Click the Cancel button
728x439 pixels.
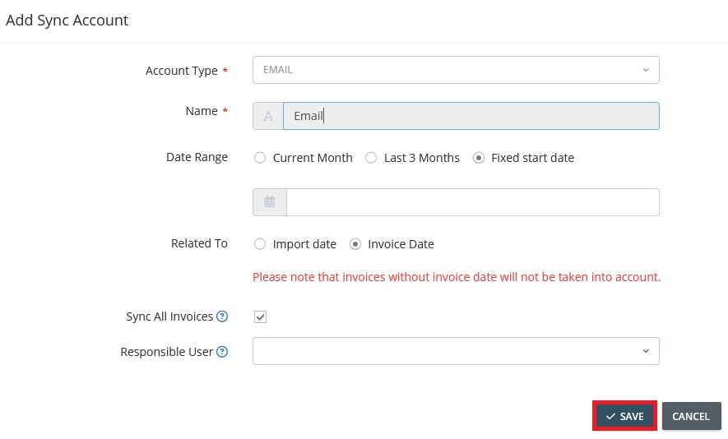[x=691, y=416]
